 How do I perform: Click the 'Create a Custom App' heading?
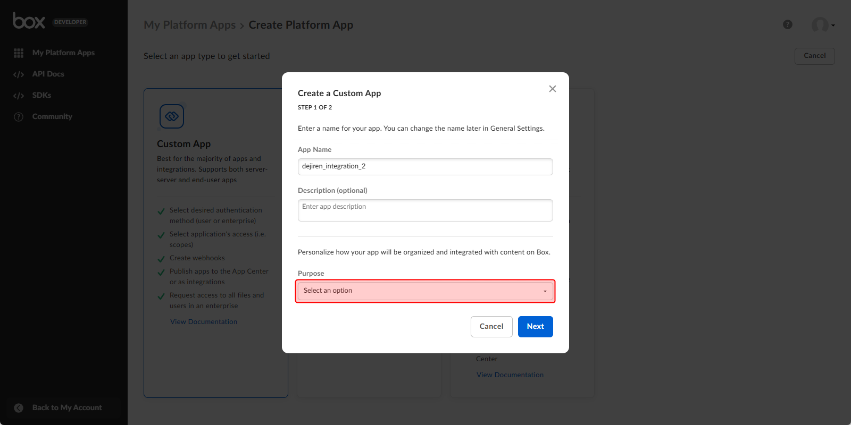click(339, 93)
